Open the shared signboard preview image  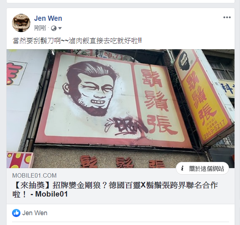pos(120,109)
